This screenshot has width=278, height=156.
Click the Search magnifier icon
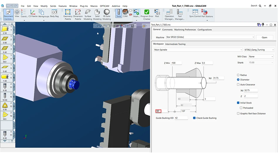coord(260,6)
